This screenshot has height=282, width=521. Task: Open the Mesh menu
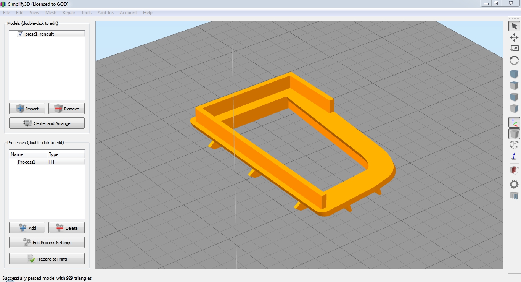point(51,13)
